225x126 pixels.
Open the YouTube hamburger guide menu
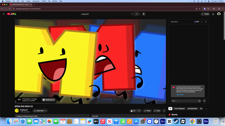pyautogui.click(x=3, y=14)
